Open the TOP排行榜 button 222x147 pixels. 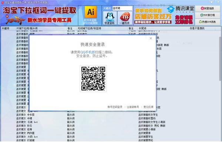click(208, 15)
